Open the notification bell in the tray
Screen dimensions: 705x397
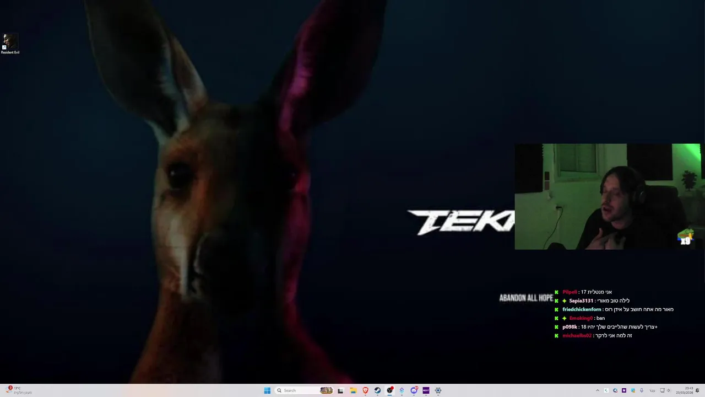(x=697, y=390)
